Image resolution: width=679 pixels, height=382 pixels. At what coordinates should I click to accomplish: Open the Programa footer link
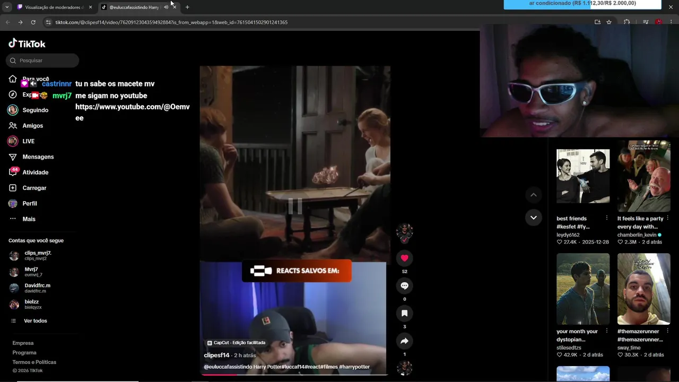tap(24, 353)
